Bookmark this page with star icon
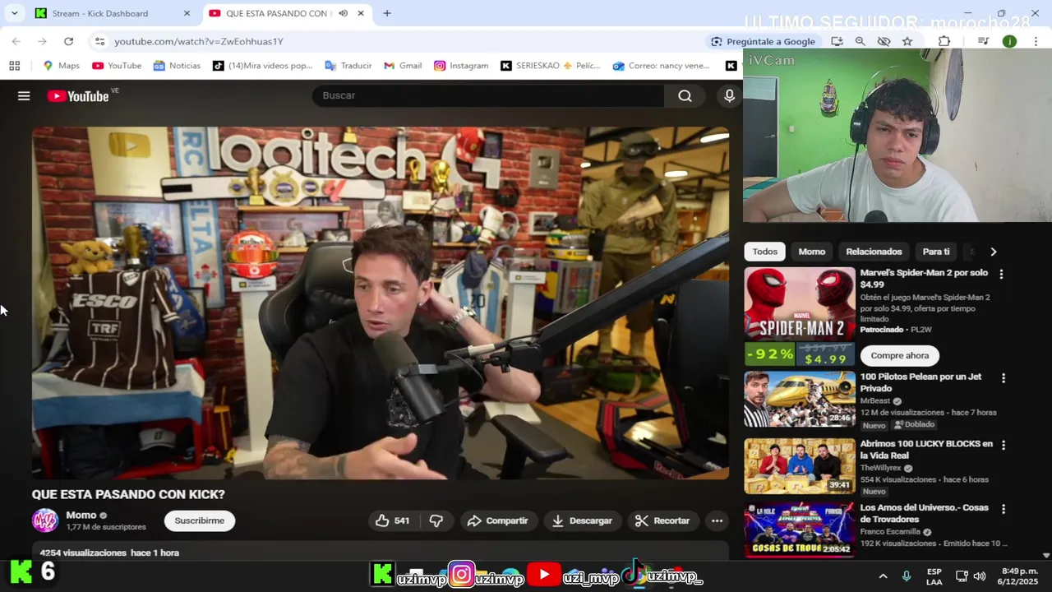The height and width of the screenshot is (592, 1052). click(907, 41)
